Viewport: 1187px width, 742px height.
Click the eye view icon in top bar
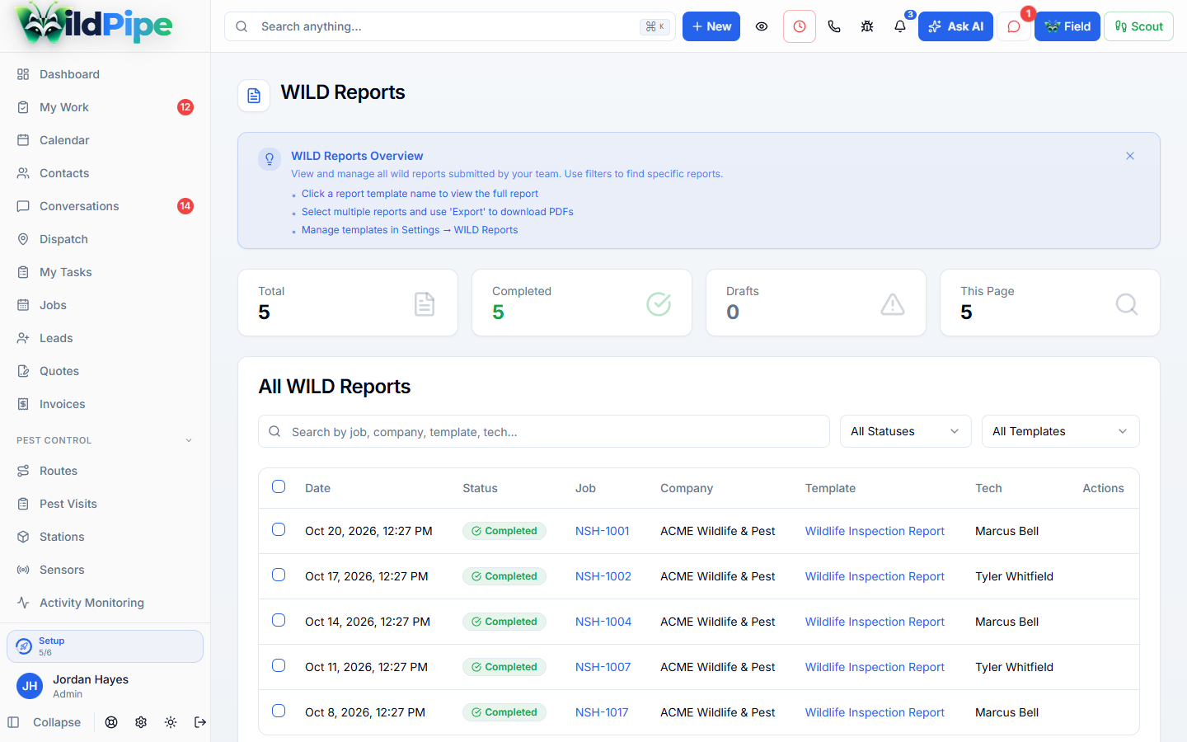click(762, 26)
